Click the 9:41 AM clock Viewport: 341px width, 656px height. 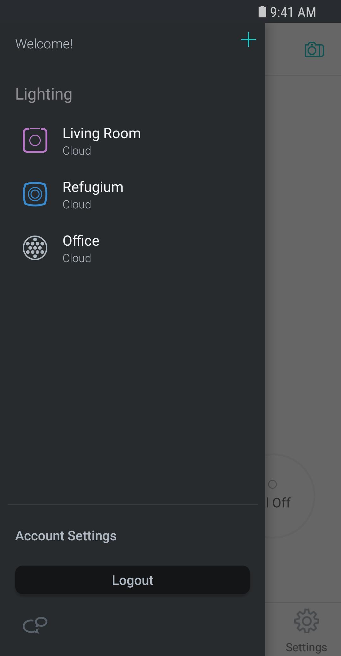pyautogui.click(x=293, y=12)
